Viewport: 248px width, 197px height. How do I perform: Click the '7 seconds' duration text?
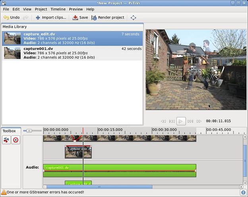click(130, 34)
